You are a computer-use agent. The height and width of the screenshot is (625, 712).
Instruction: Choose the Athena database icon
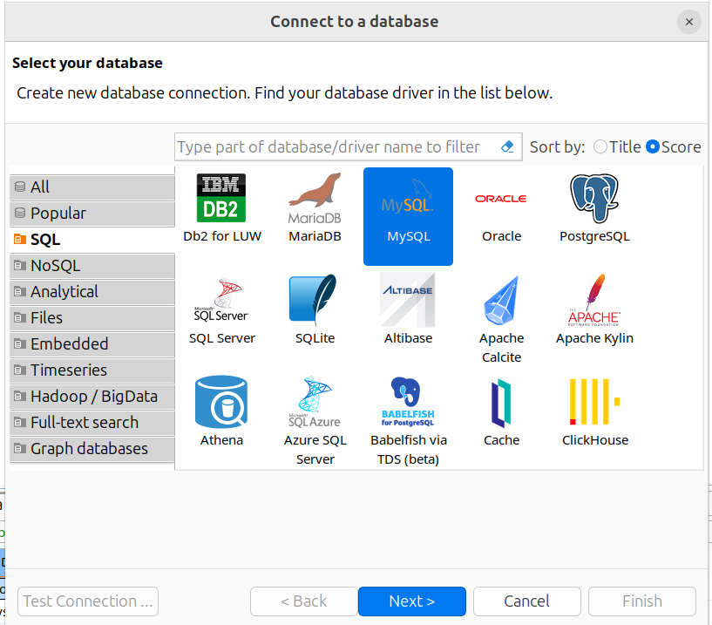pyautogui.click(x=221, y=403)
